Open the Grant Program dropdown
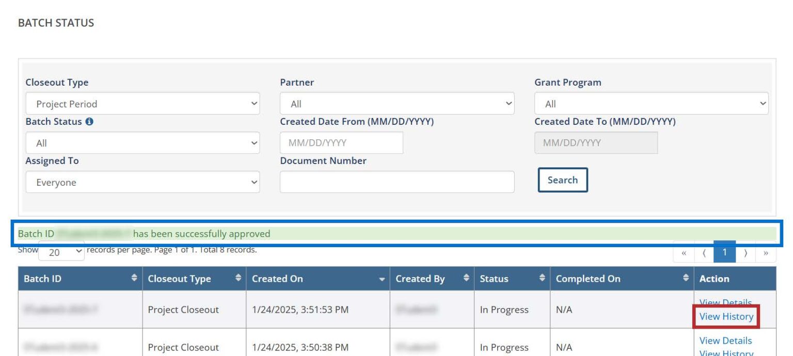 [x=651, y=104]
